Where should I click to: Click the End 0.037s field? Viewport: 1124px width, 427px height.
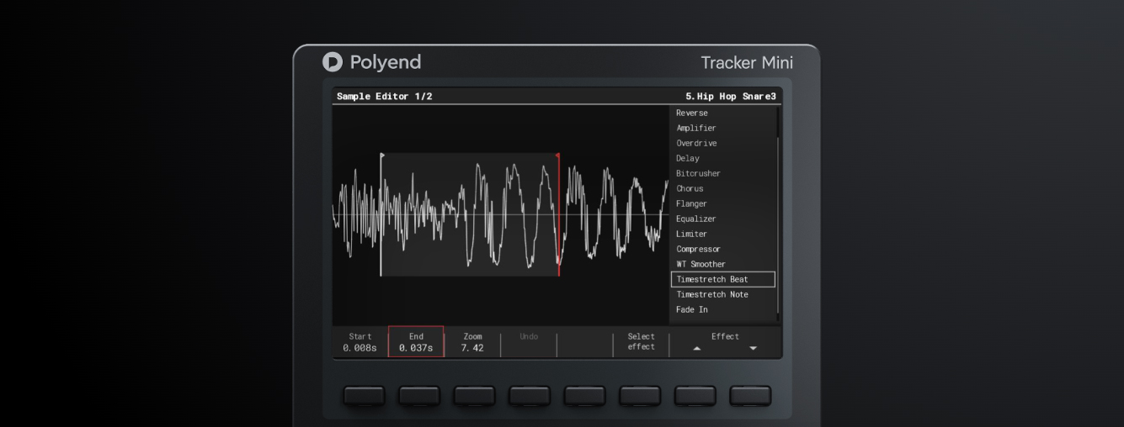(x=416, y=342)
